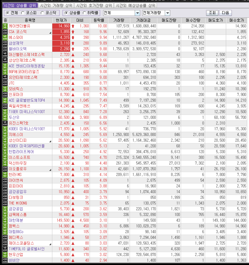Screen dimensions: 249x265
Task: Click the margin icon beside 두산우
Action: pos(5,117)
